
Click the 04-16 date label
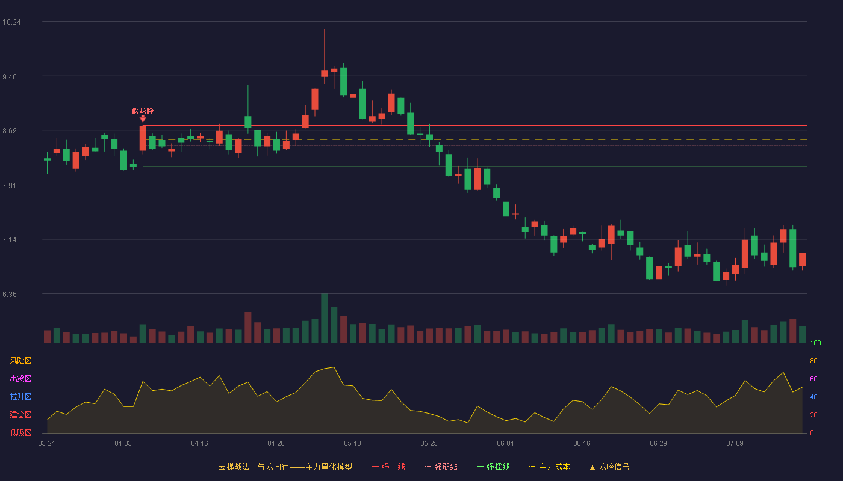click(x=199, y=443)
